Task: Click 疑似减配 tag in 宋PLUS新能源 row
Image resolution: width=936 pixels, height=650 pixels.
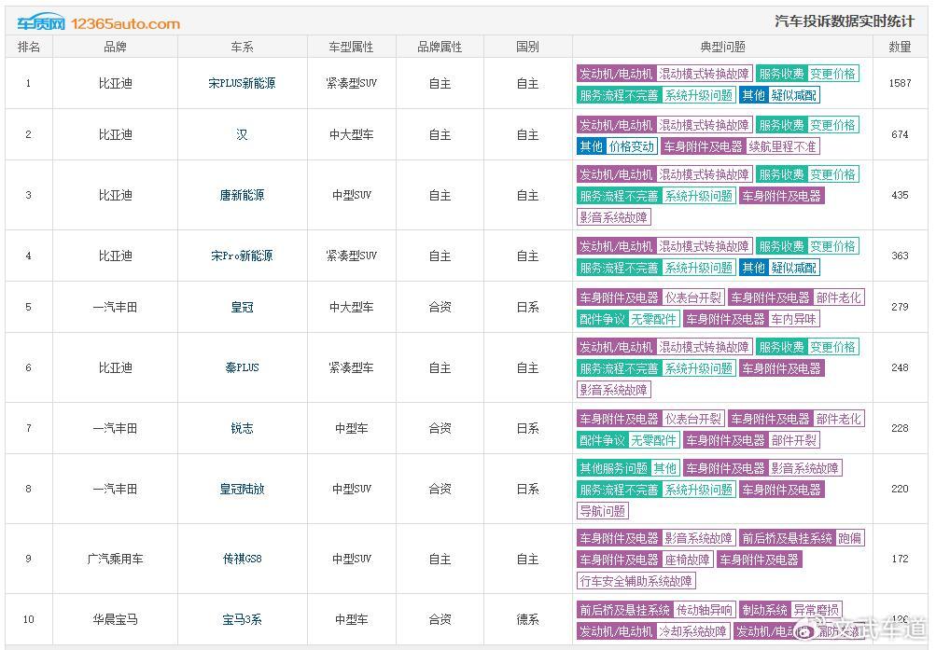Action: 793,95
